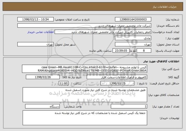Select the label 'استان محل تحویل:'
Screen dimensions: 186x131
[x=168, y=44]
